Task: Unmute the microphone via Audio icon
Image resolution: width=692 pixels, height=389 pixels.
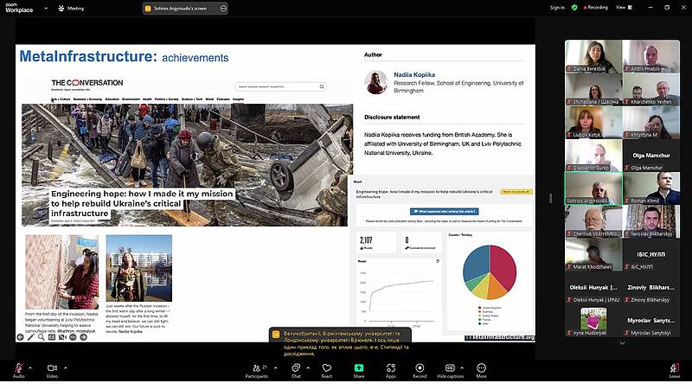Action: pyautogui.click(x=18, y=370)
